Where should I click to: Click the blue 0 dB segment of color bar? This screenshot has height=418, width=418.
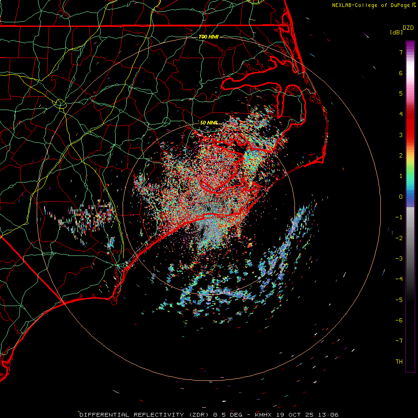click(410, 198)
